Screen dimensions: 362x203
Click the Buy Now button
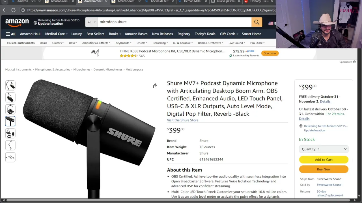324,169
